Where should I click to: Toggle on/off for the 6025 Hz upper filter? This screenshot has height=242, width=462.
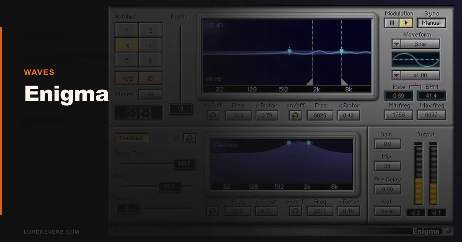tap(295, 115)
